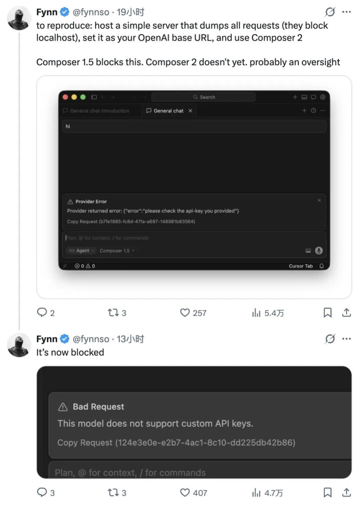
Task: Reply to the "It's now blocked" tweet
Action: pyautogui.click(x=43, y=493)
